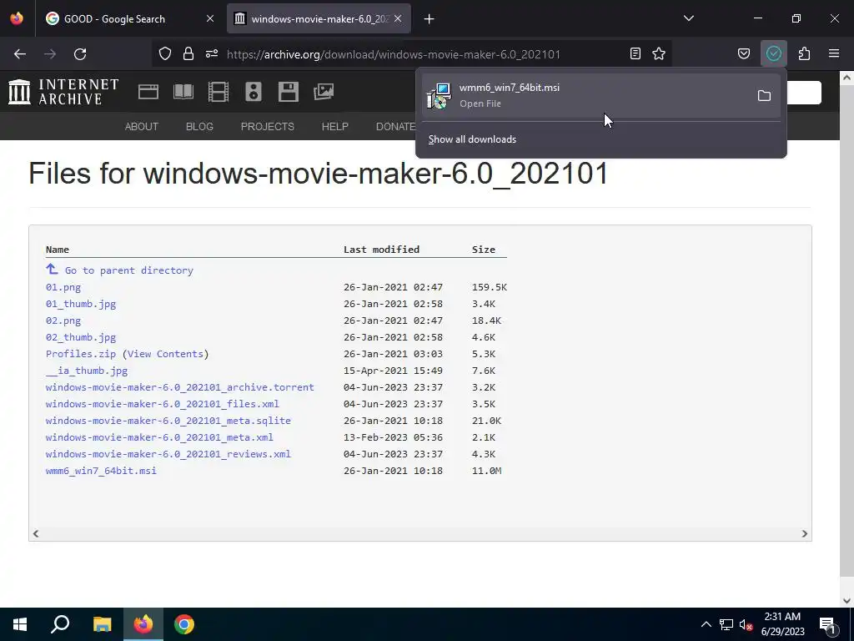Open File Explorer from taskbar
The height and width of the screenshot is (641, 854).
[x=102, y=624]
